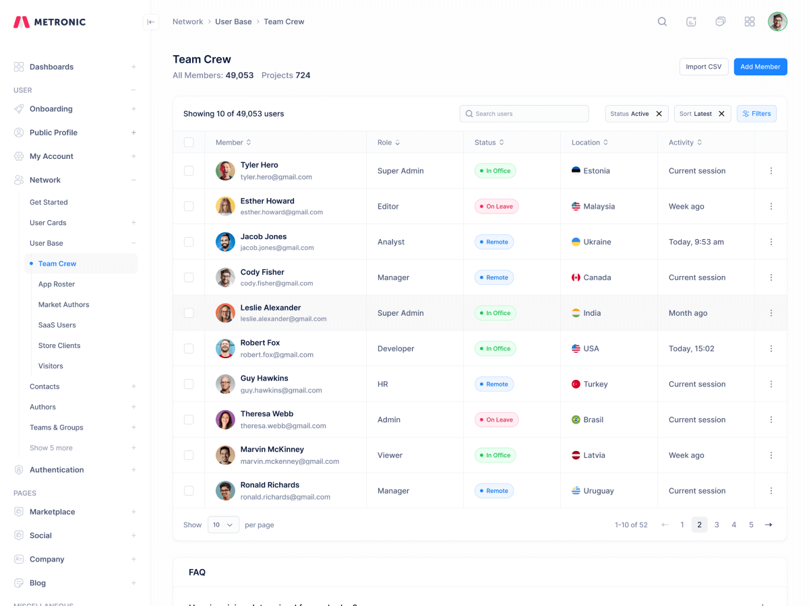Open row actions menu for Tyler Hero
This screenshot has width=809, height=606.
(771, 171)
